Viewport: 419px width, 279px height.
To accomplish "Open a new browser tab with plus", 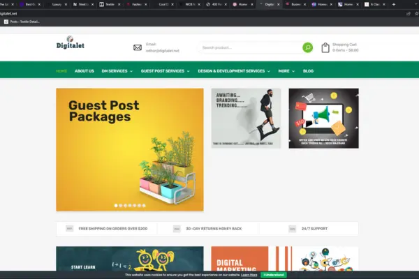I will pos(394,4).
